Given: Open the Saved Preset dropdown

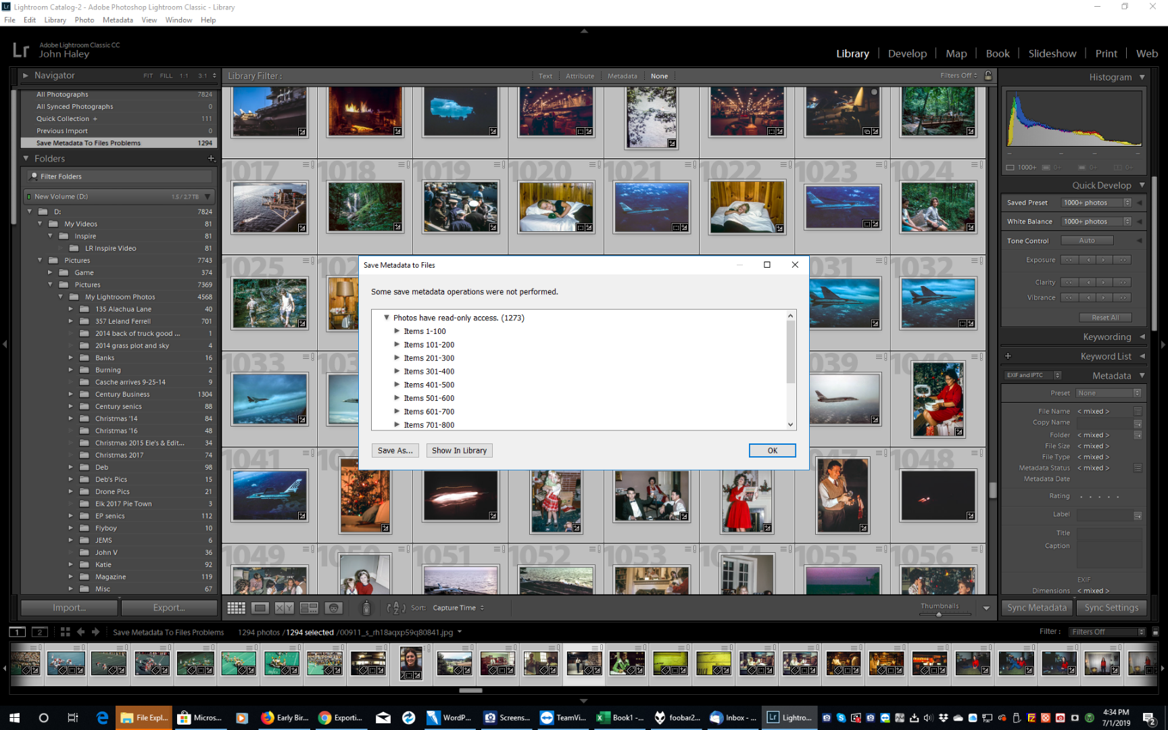Looking at the screenshot, I should [1096, 203].
